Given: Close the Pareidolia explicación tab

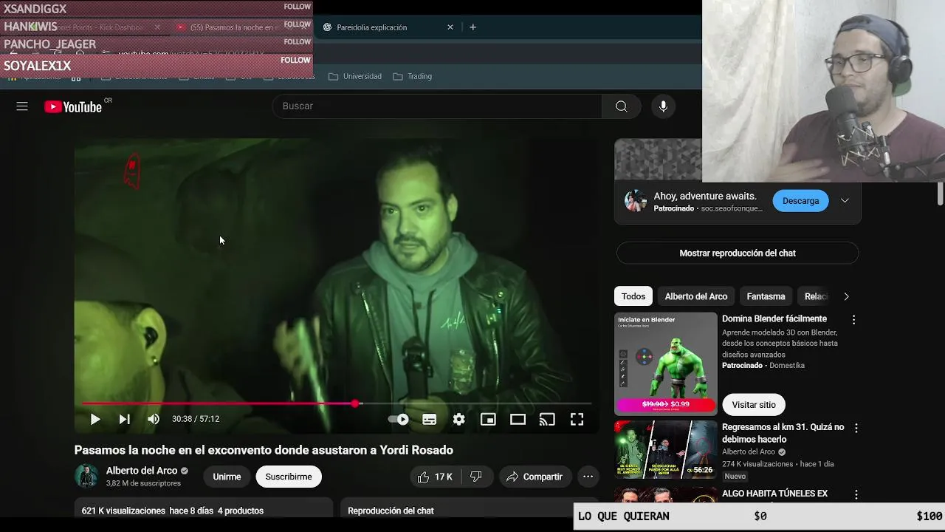Looking at the screenshot, I should point(450,27).
